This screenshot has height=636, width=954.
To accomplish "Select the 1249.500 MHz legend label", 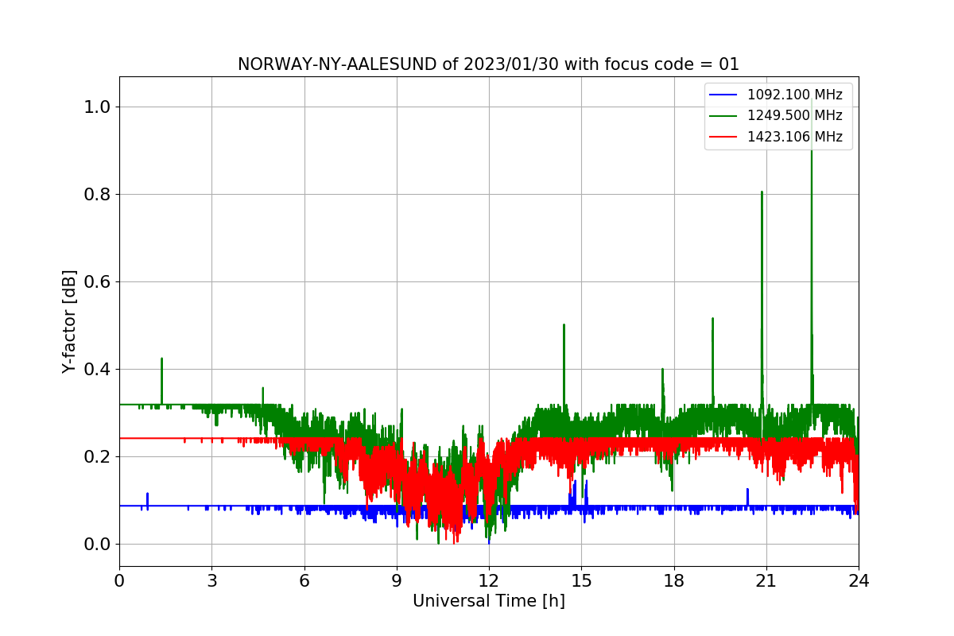I will [x=794, y=116].
